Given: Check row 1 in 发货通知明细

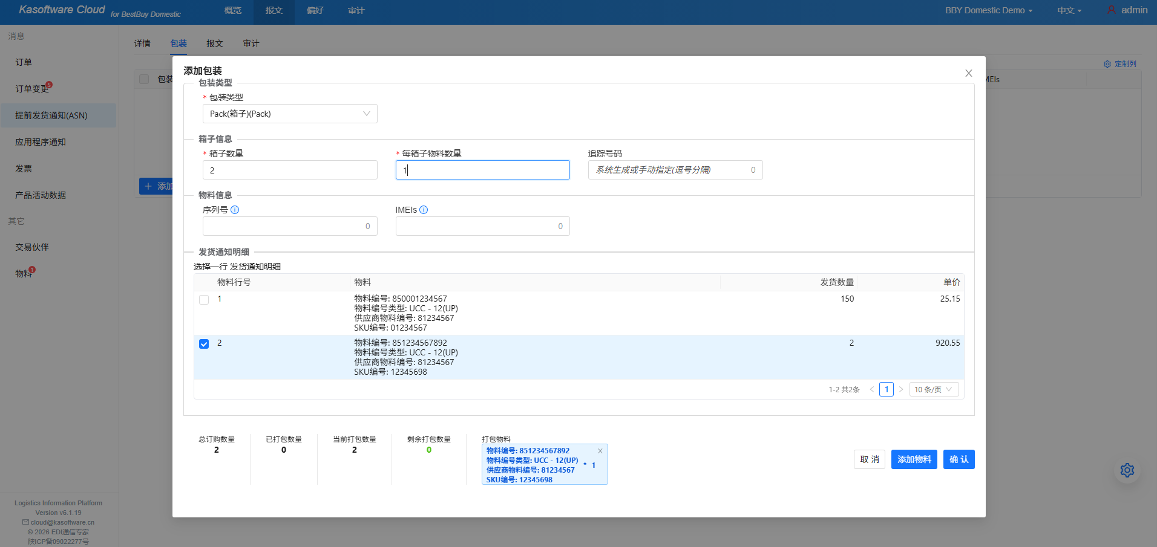Looking at the screenshot, I should coord(204,299).
